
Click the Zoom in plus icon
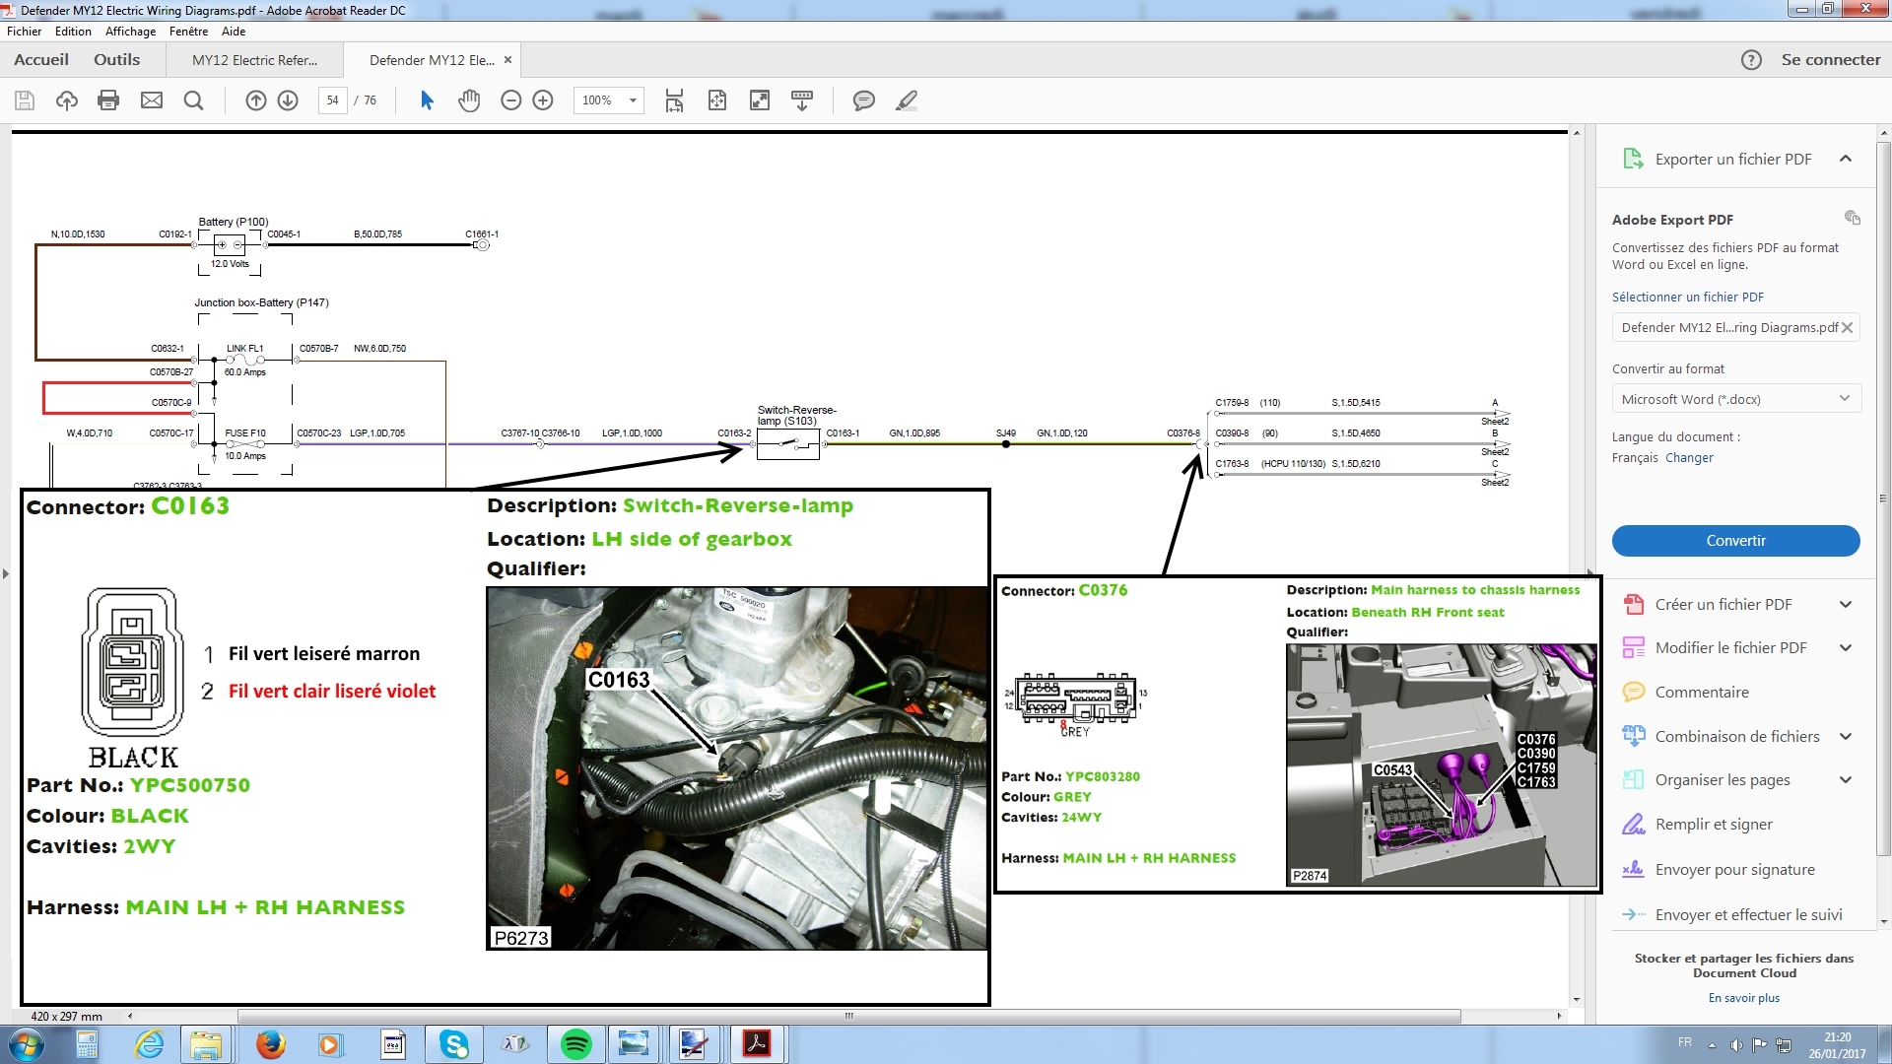[543, 100]
